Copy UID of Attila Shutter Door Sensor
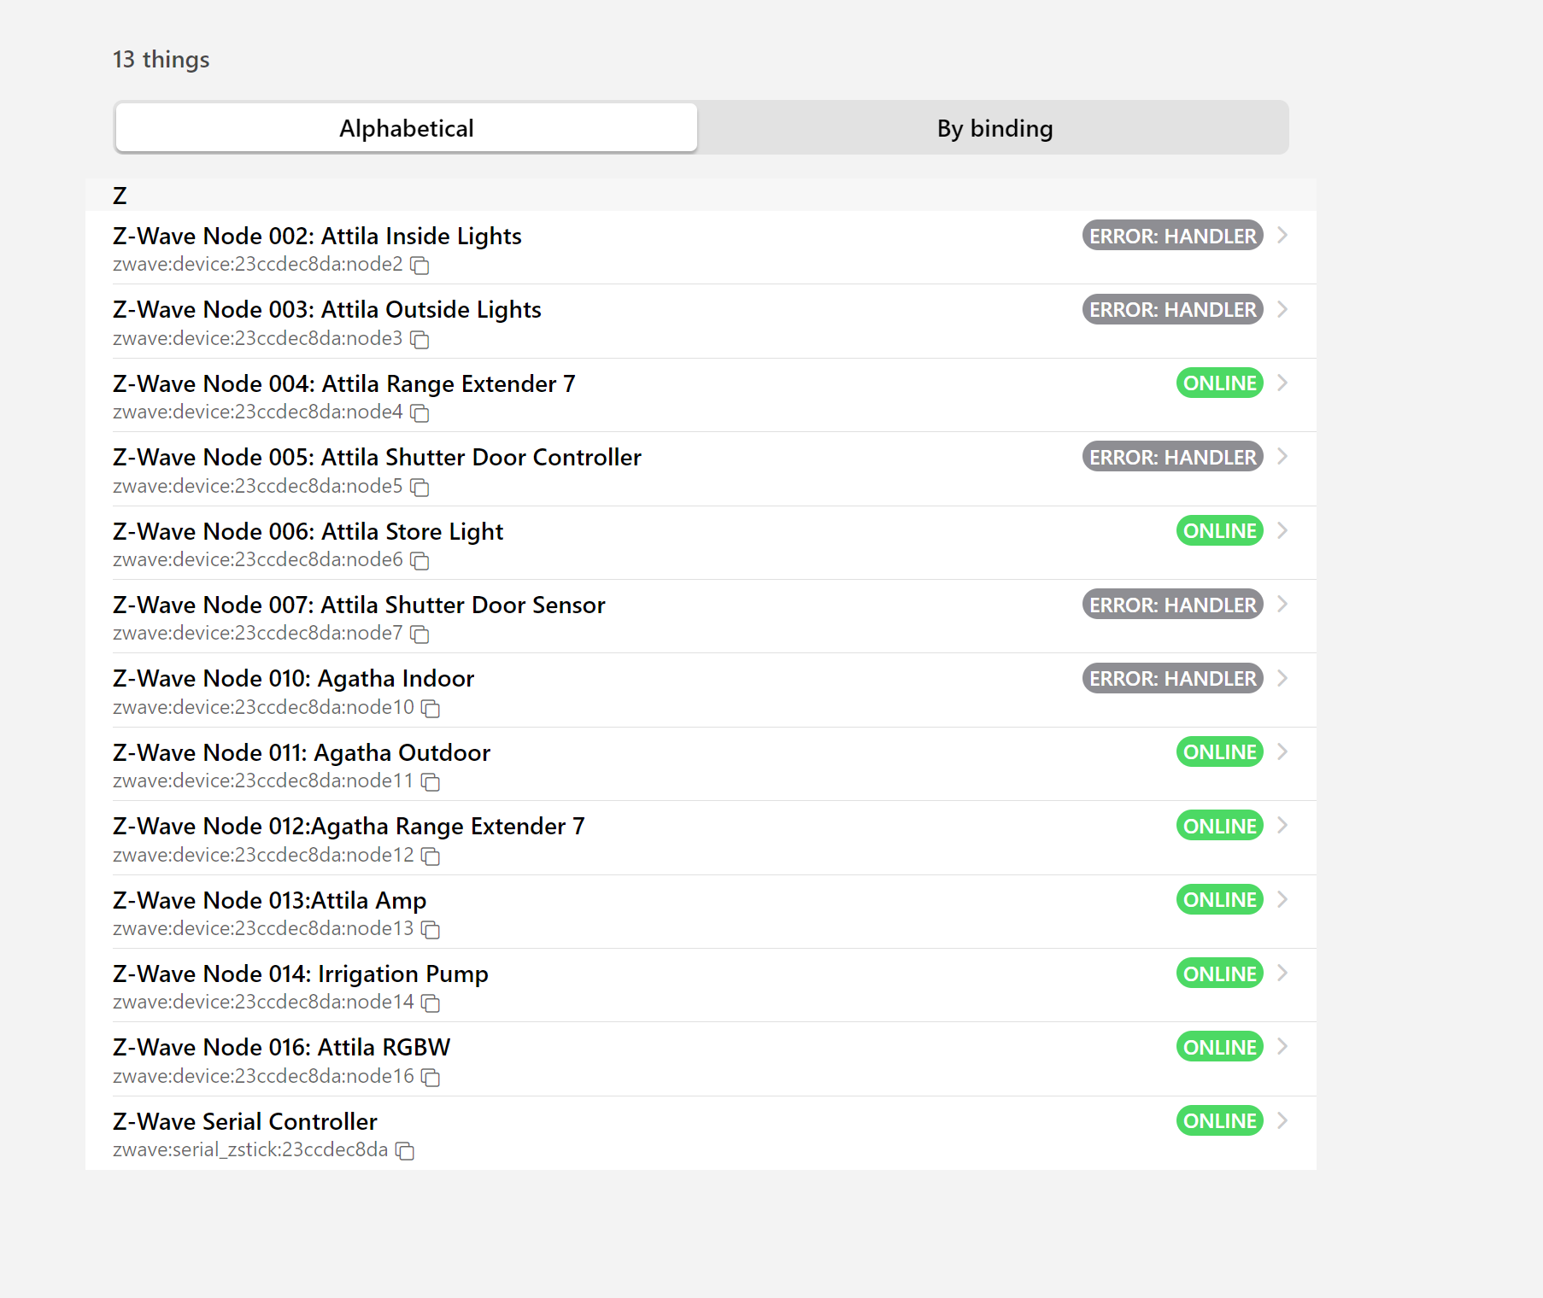This screenshot has height=1298, width=1543. click(x=419, y=634)
